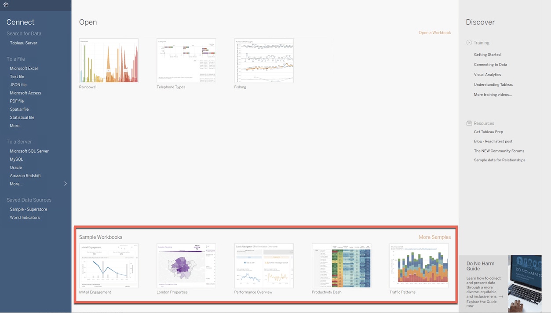Image resolution: width=551 pixels, height=313 pixels.
Task: Click More Samples link
Action: [434, 237]
